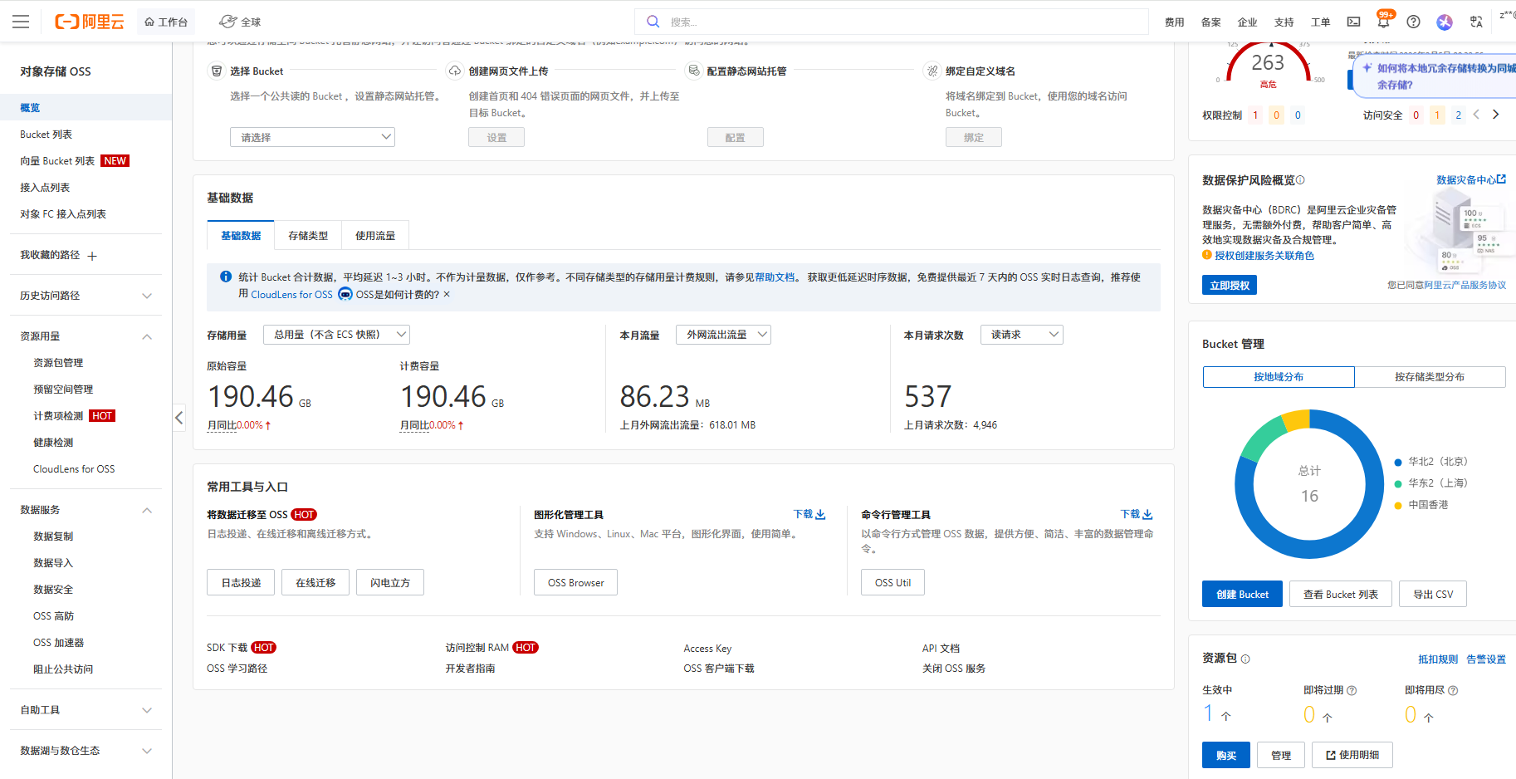Toggle 华东2（上海）legend series

point(1431,483)
